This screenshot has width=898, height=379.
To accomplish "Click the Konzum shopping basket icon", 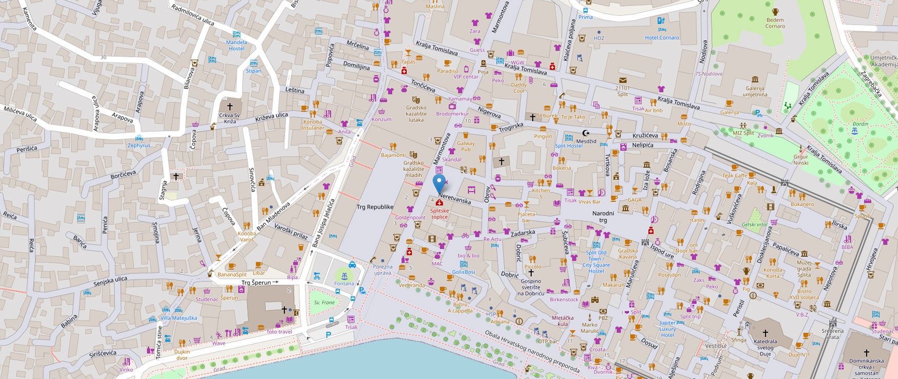I will click(381, 112).
